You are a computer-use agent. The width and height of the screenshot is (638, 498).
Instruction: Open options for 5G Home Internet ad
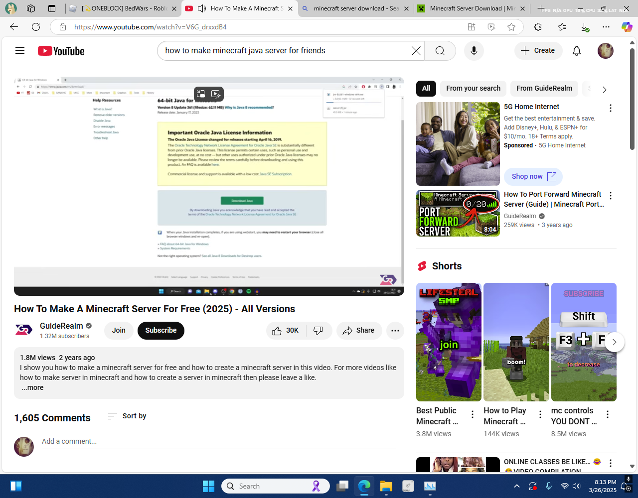(610, 108)
